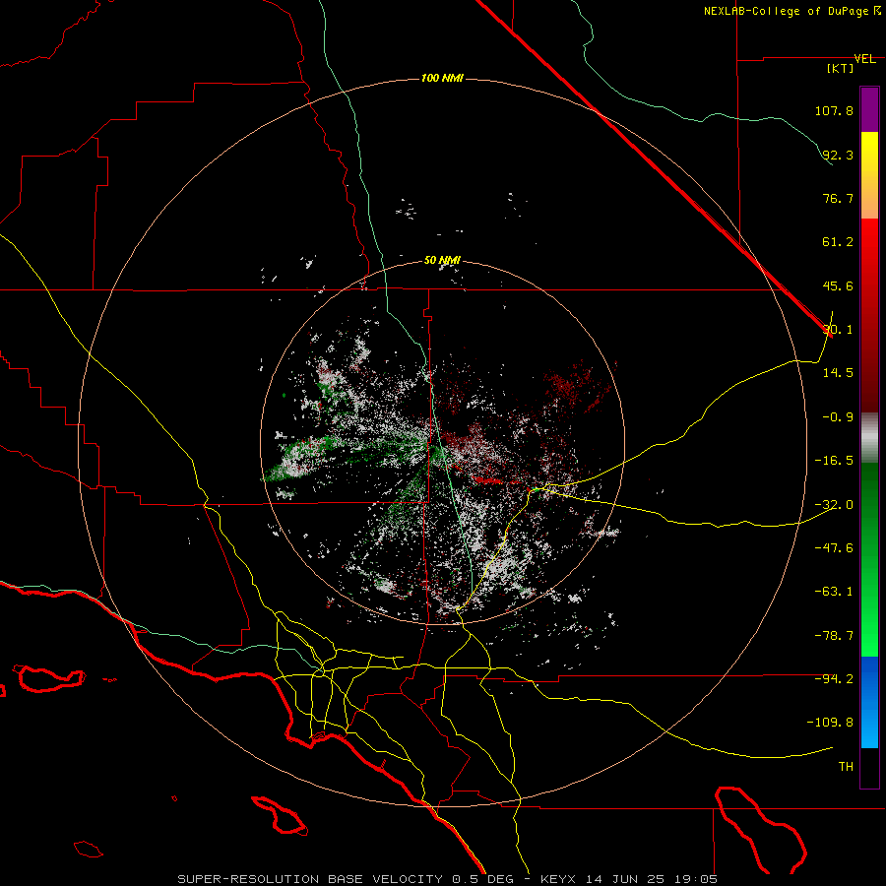Click the 107.8 velocity scale value

tap(834, 110)
